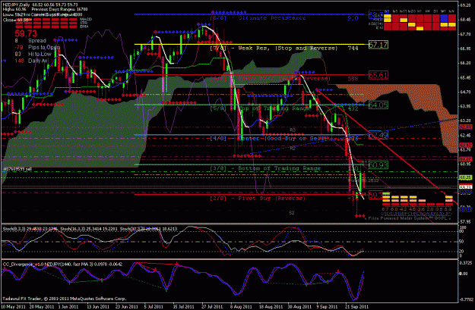475x310 pixels.
Task: Select the large red 59.73 price readout
Action: [26, 33]
